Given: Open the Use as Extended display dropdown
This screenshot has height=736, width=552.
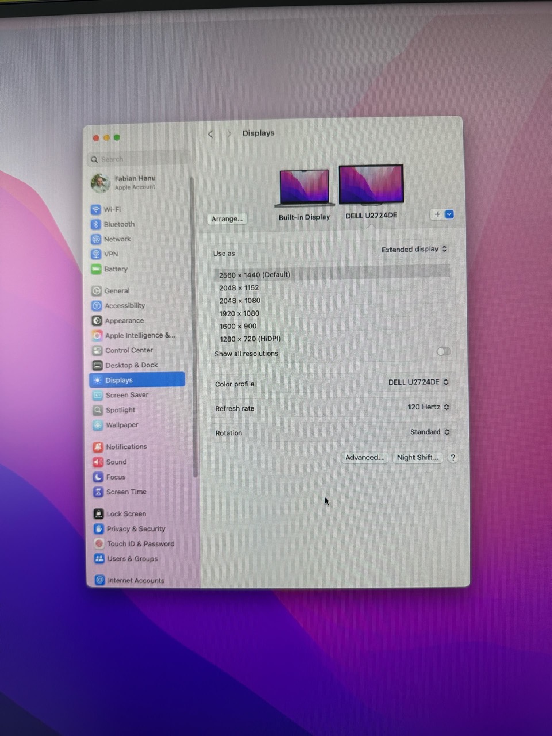Looking at the screenshot, I should (x=415, y=250).
